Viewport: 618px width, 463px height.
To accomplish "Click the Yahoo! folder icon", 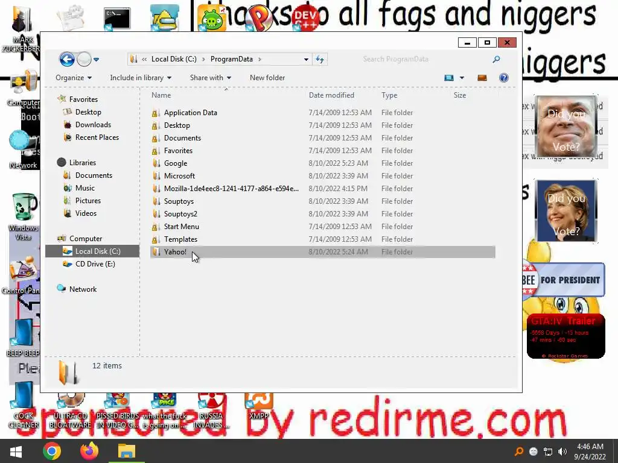I will pos(156,252).
